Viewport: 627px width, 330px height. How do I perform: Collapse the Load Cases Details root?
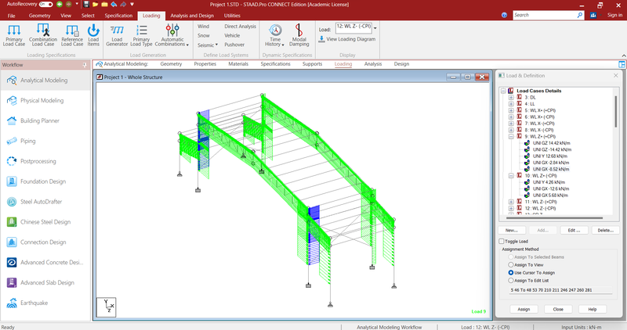click(503, 91)
